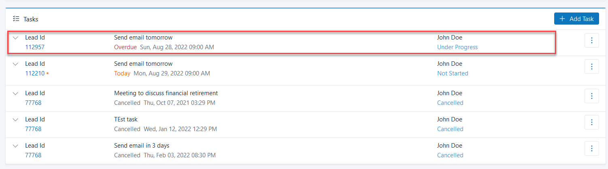Click Cancelled status of financial retirement meeting
Viewport: 608px width, 169px height.
(x=450, y=103)
